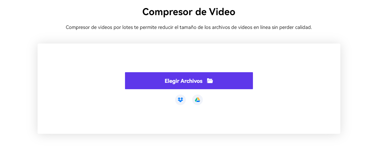Select the tricolor Google Drive triangle logo
The image size is (387, 146).
coord(197,100)
